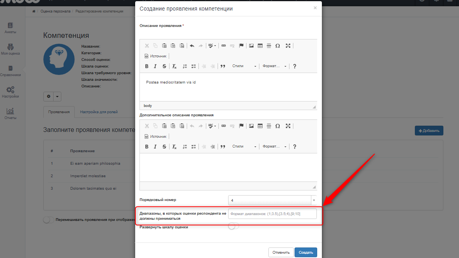459x258 pixels.
Task: Open 'Стили' dropdown in the first editor
Action: click(x=244, y=66)
